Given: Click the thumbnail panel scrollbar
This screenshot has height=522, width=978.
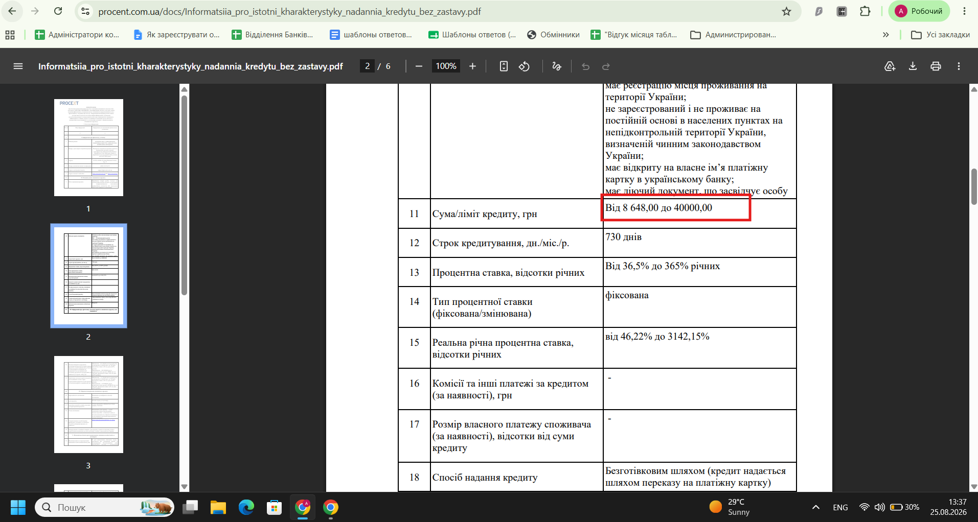Looking at the screenshot, I should click(x=184, y=195).
